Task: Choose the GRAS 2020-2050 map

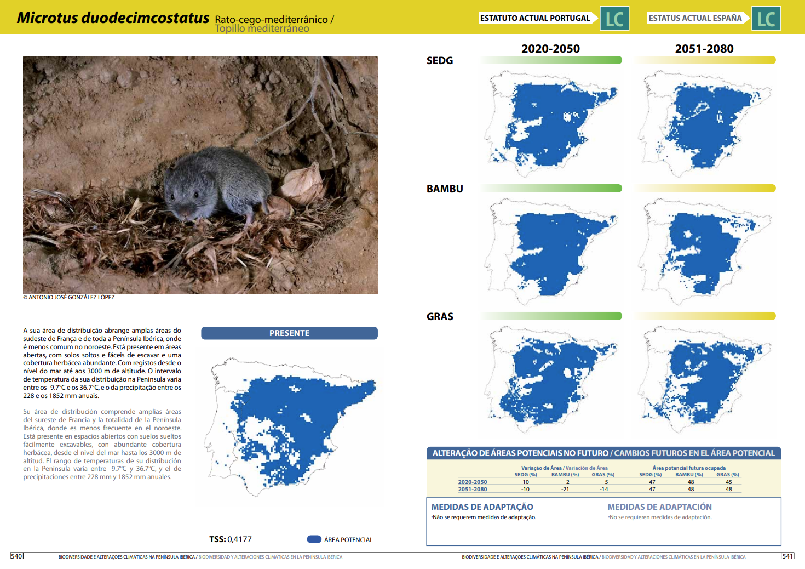Action: point(550,379)
